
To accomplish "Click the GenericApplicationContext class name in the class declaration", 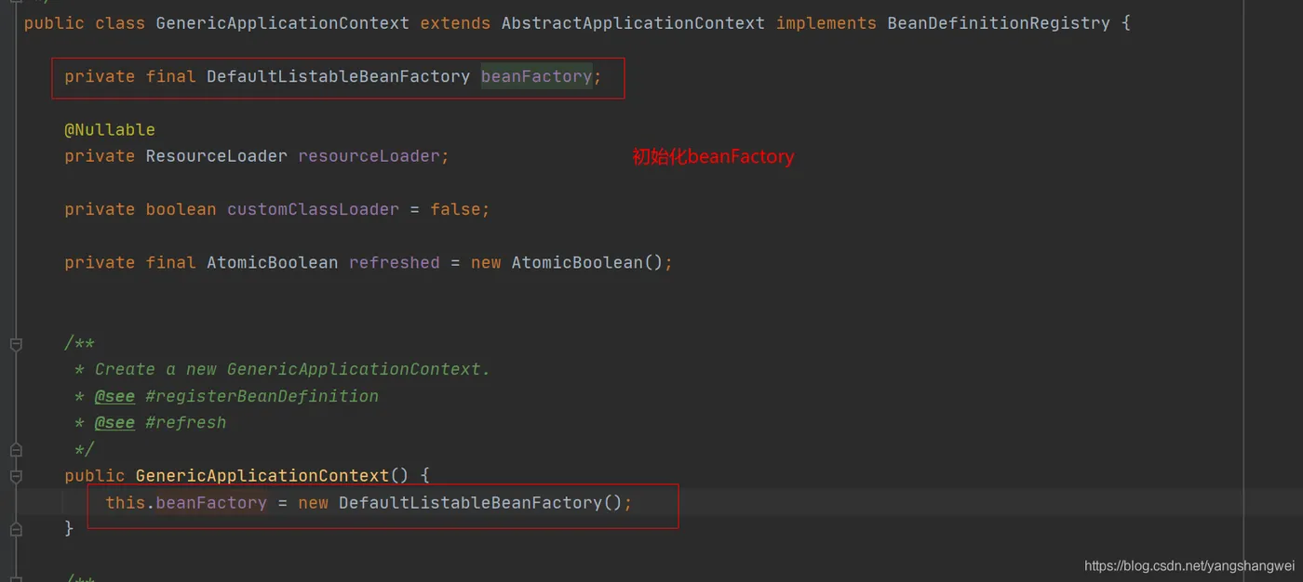I will pyautogui.click(x=282, y=22).
